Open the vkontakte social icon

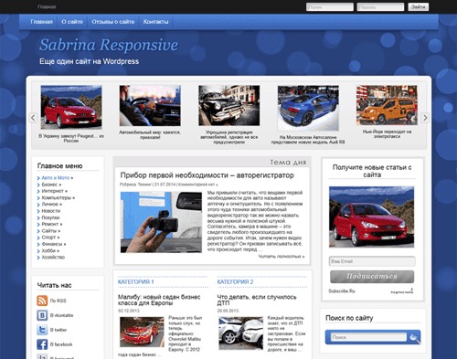[42, 315]
